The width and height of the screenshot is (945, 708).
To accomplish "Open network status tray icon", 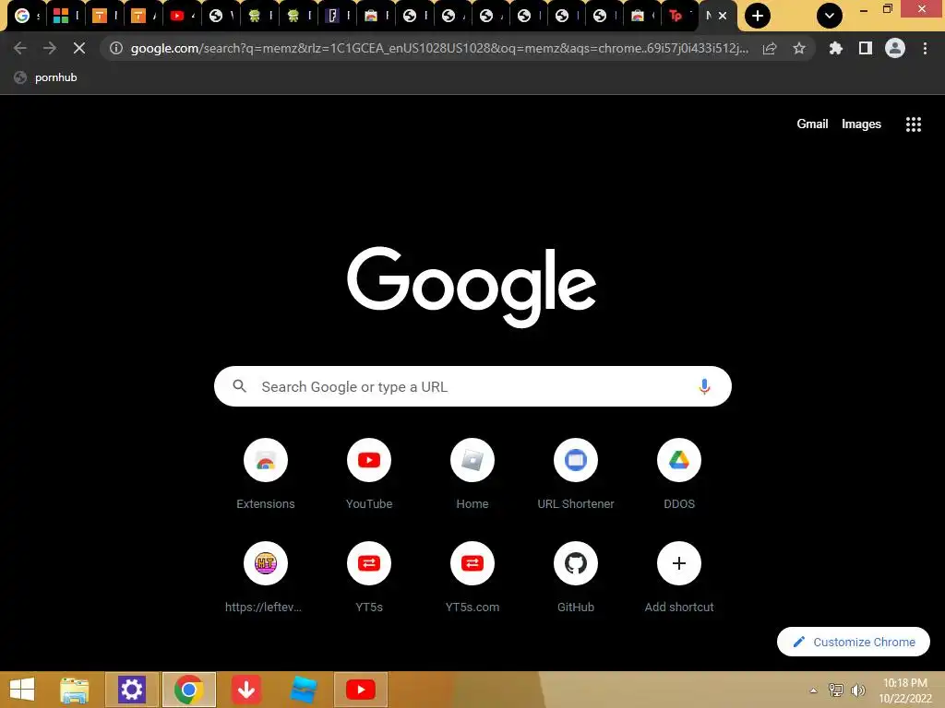I will pyautogui.click(x=836, y=690).
